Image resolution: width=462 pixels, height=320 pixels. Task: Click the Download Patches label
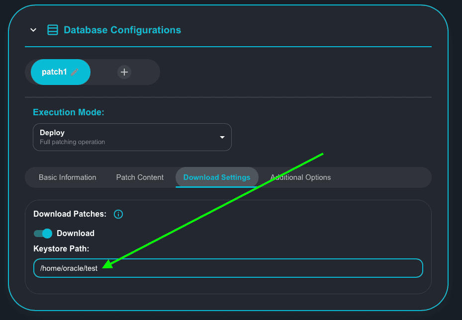pos(70,214)
